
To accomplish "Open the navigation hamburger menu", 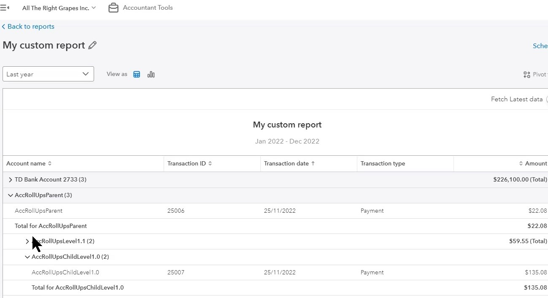I will pos(5,7).
